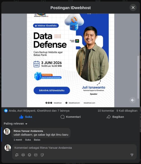
Task: Focus the Komentari sebagai Rieva comment field
Action: pyautogui.click(x=74, y=148)
